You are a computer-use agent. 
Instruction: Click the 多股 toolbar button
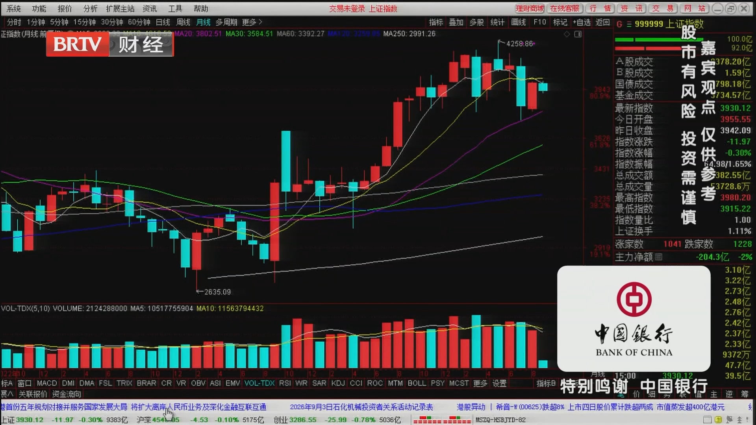pyautogui.click(x=477, y=22)
